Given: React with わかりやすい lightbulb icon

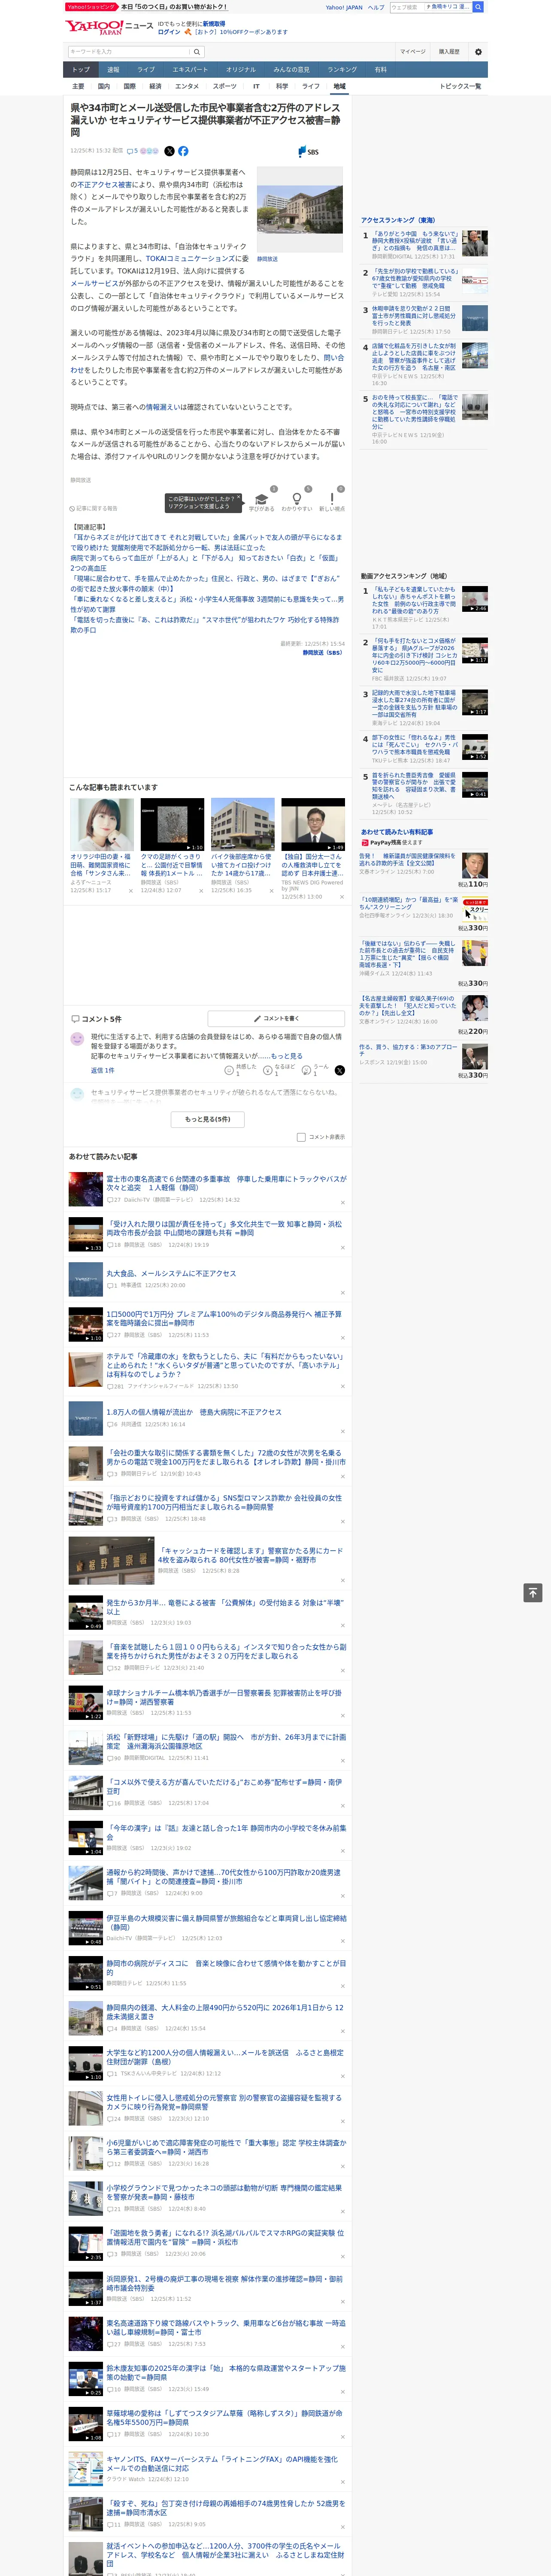Looking at the screenshot, I should coord(297,499).
